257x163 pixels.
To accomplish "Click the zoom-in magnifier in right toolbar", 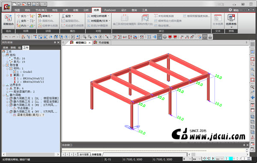I will click(x=252, y=69).
